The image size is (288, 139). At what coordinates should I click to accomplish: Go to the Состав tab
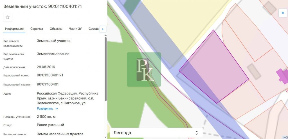tap(93, 29)
